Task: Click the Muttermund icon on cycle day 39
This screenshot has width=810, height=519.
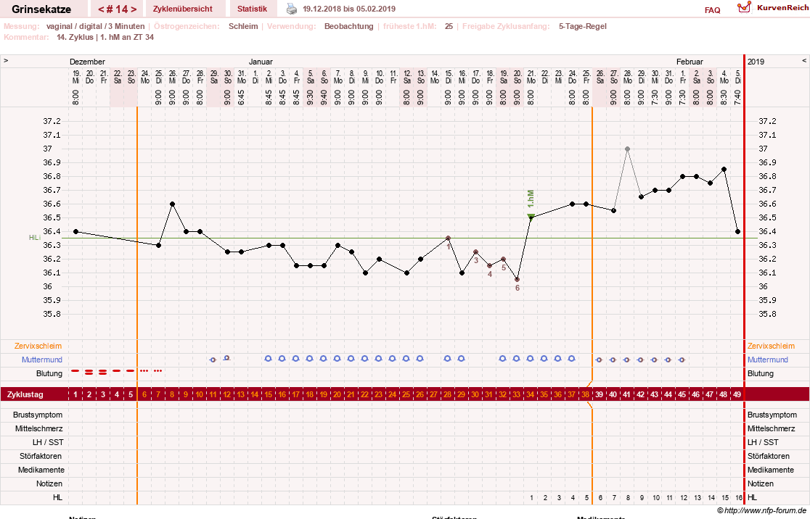Action: pos(600,360)
